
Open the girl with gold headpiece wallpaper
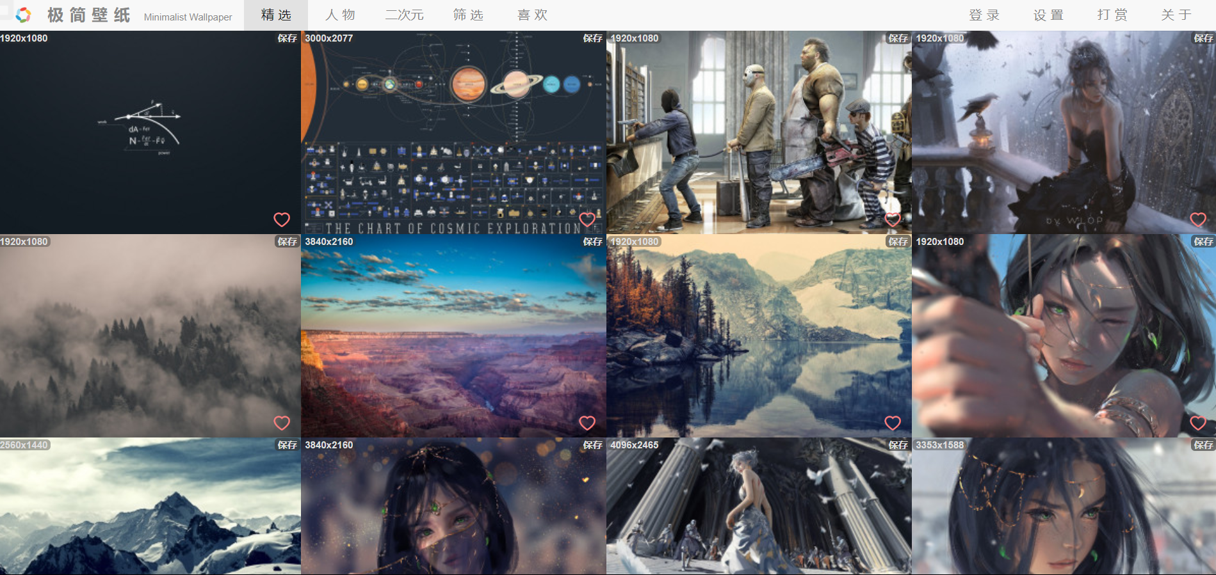pyautogui.click(x=1064, y=507)
